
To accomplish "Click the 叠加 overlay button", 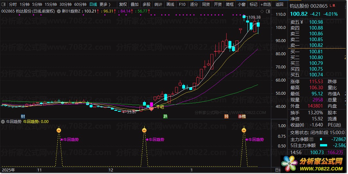I will (135, 4).
